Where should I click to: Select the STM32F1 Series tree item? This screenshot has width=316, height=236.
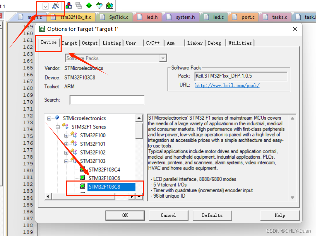[89, 127]
